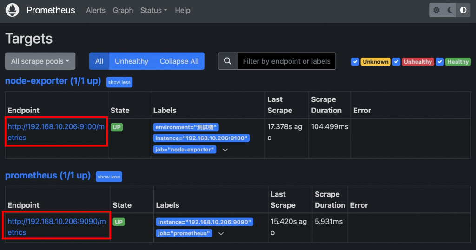Click show less beside node-exporter
The height and width of the screenshot is (250, 476).
(119, 82)
